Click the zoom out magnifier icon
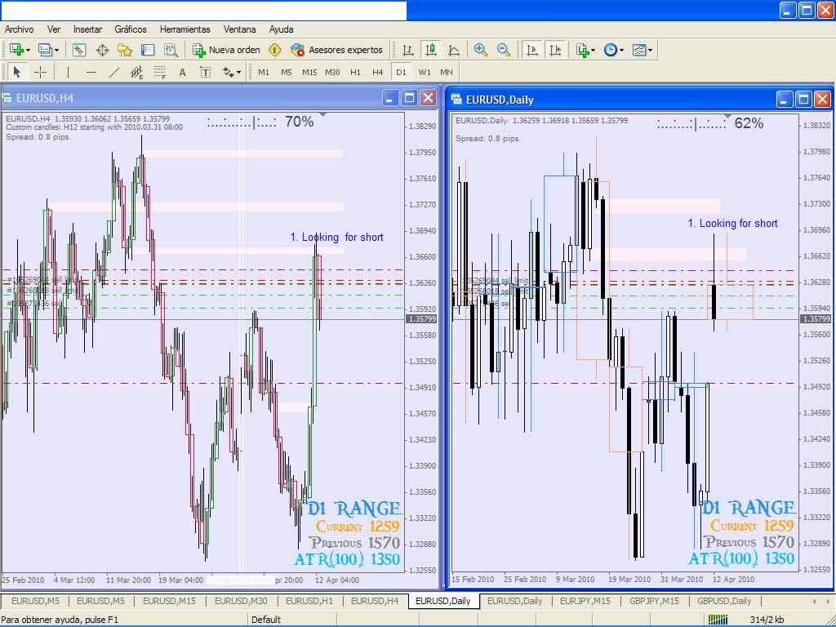This screenshot has height=627, width=836. 504,50
